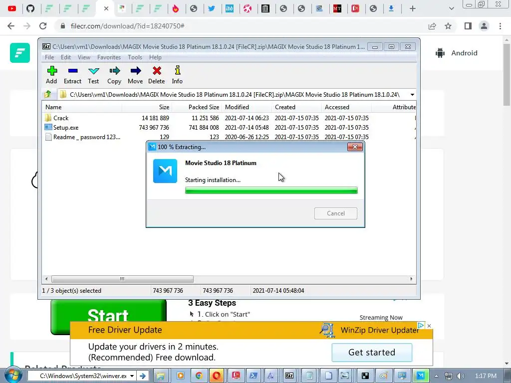Open the 7-Zip Tools menu

click(135, 57)
